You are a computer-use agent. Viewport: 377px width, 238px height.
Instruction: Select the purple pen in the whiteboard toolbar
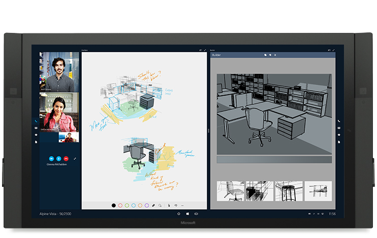[x=147, y=206]
